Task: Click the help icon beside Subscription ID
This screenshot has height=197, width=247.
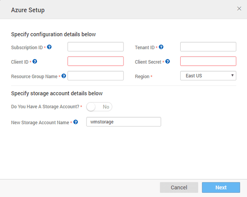Action: click(49, 47)
